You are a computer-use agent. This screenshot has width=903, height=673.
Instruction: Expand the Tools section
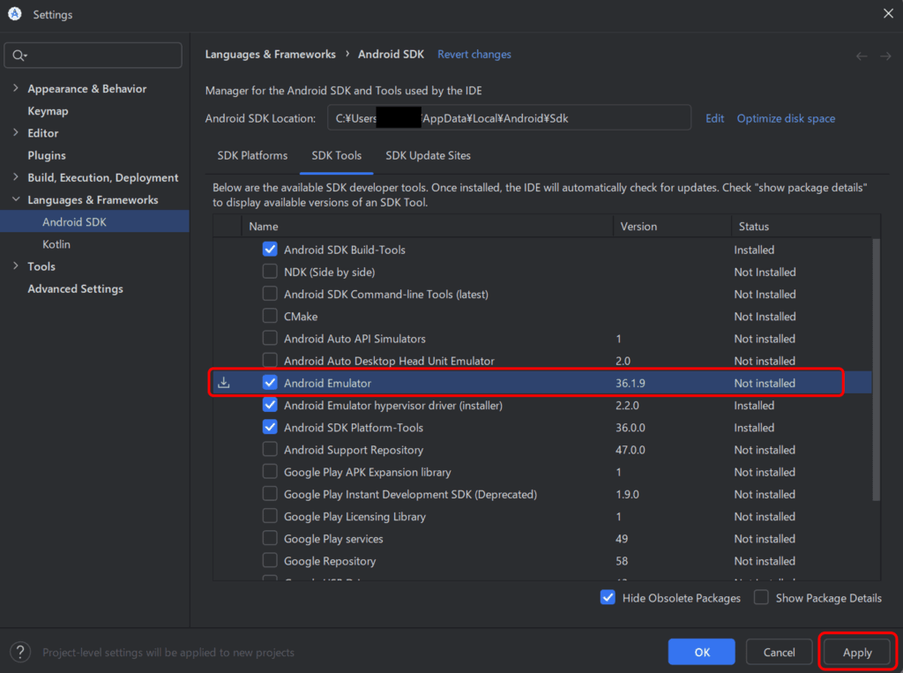[16, 266]
